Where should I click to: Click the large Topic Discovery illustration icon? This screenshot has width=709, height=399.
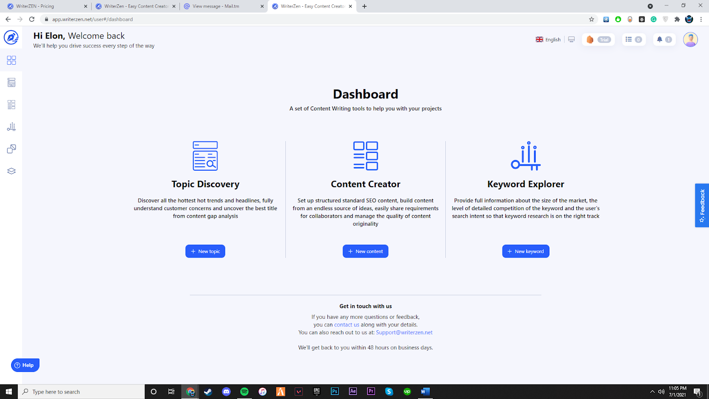[205, 156]
